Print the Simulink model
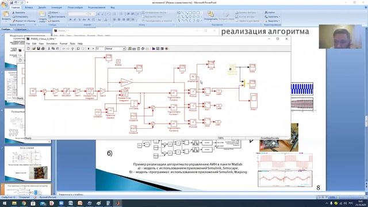368x207 pixels. pyautogui.click(x=43, y=48)
